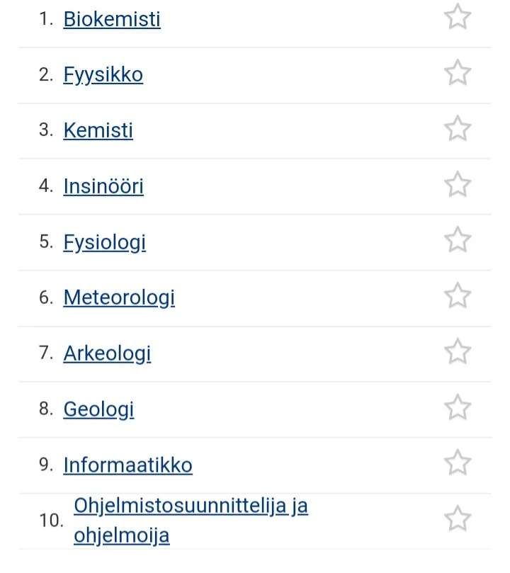This screenshot has width=510, height=573.
Task: Open the Fyysikko profession page
Action: click(103, 74)
